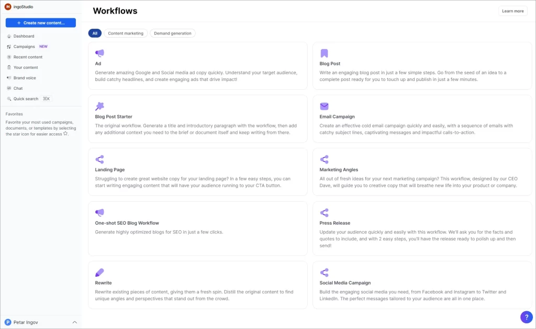Screen dimensions: 536x329
Task: Click the Email Campaign bookmark icon
Action: (x=324, y=106)
